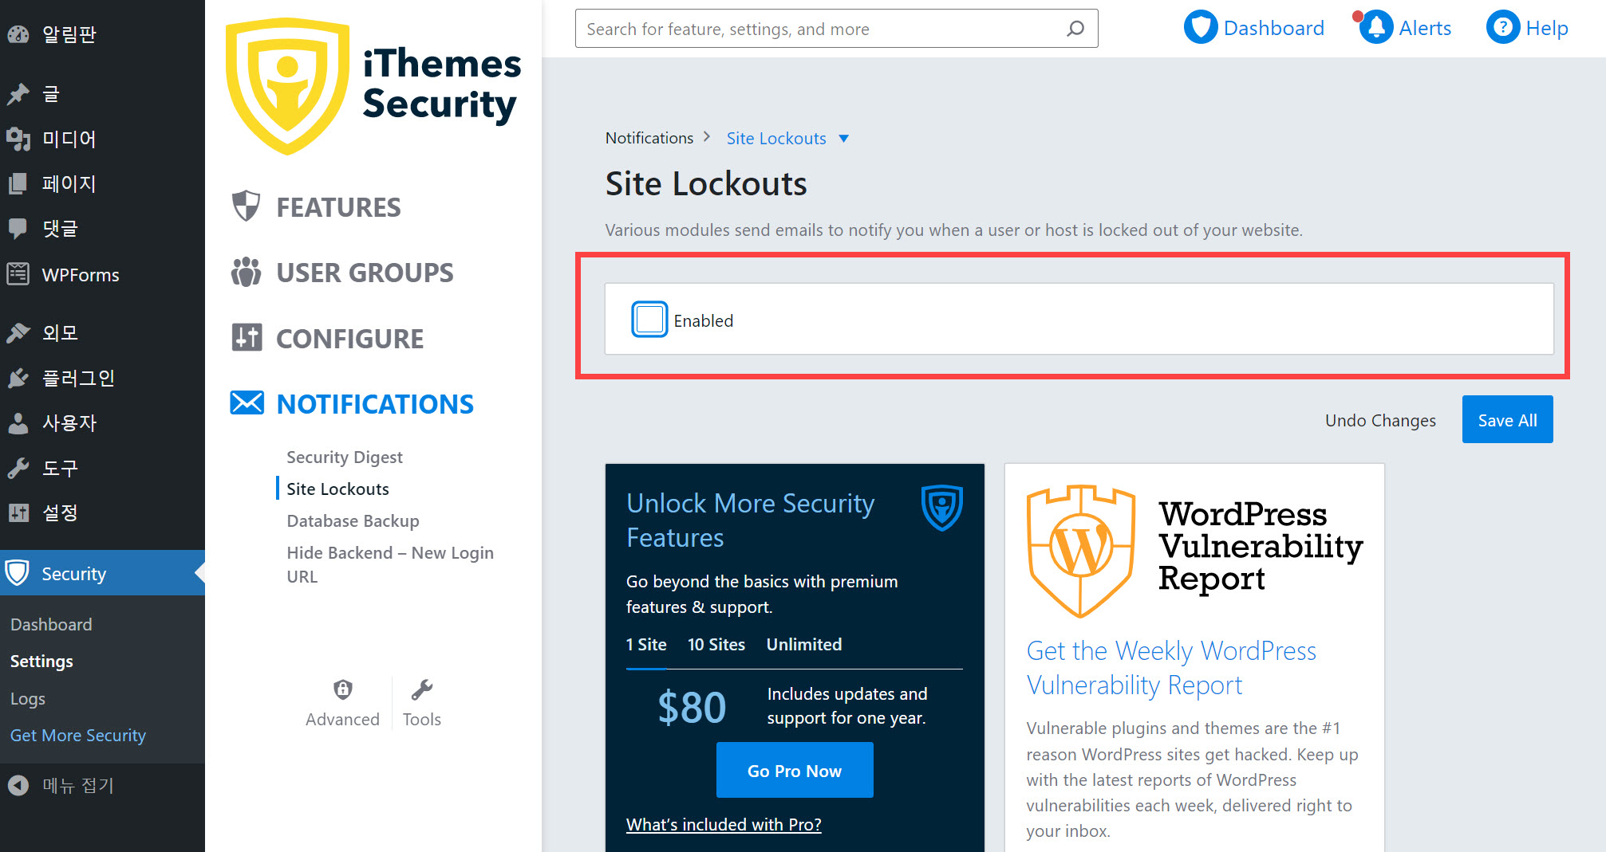The image size is (1606, 852).
Task: Open Dashboard via the shield icon
Action: (1201, 26)
